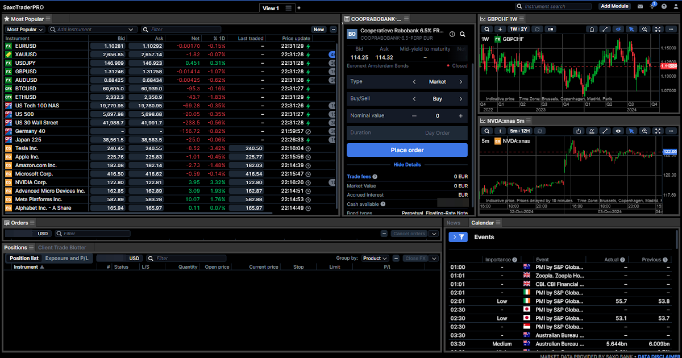682x358 pixels.
Task: Open Add instrument combo box in watchlist
Action: coord(93,30)
